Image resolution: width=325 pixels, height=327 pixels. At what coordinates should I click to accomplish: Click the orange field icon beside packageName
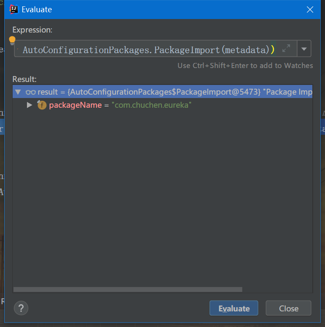tap(42, 105)
